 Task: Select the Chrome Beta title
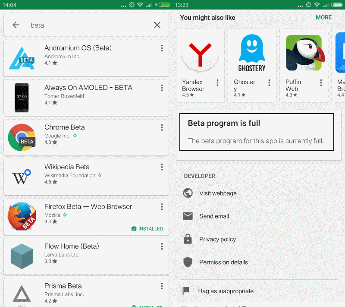[64, 127]
